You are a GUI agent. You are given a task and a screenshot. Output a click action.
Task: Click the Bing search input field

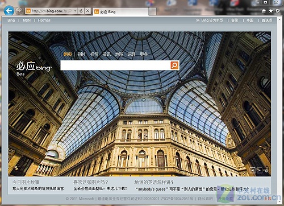point(115,65)
